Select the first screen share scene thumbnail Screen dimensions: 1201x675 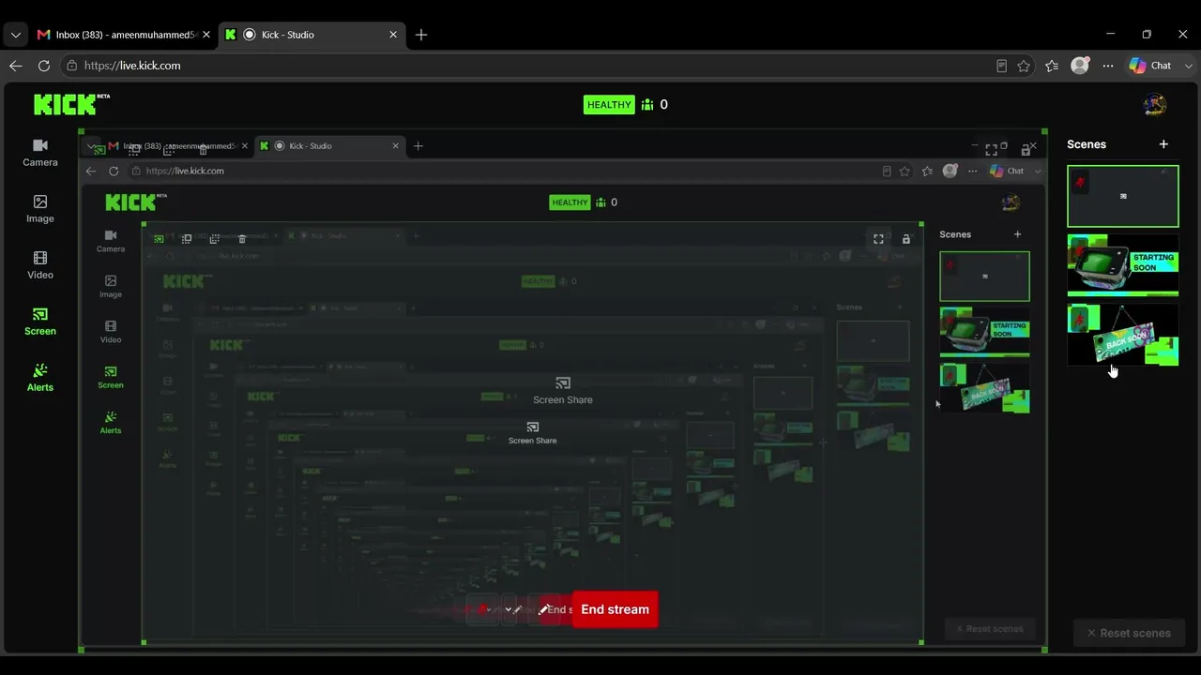pyautogui.click(x=1123, y=197)
